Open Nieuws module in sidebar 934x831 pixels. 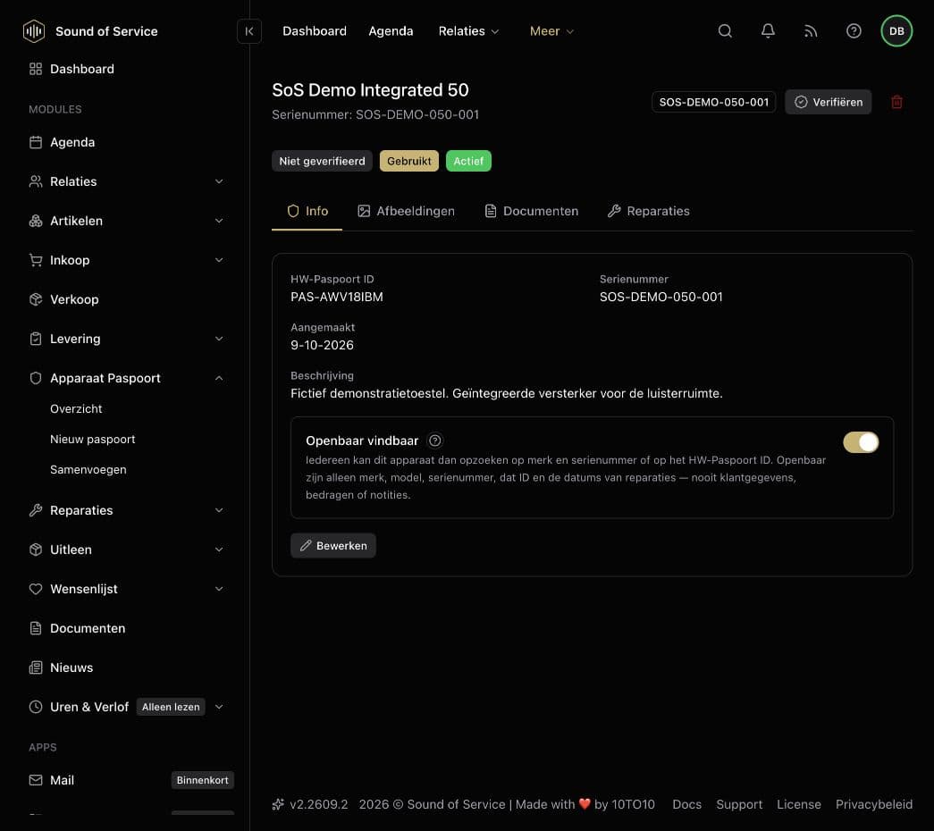(x=126, y=667)
